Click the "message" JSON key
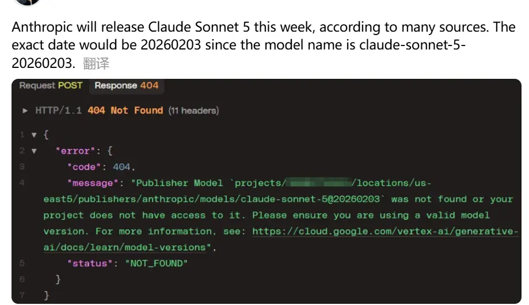The height and width of the screenshot is (305, 529). click(93, 183)
